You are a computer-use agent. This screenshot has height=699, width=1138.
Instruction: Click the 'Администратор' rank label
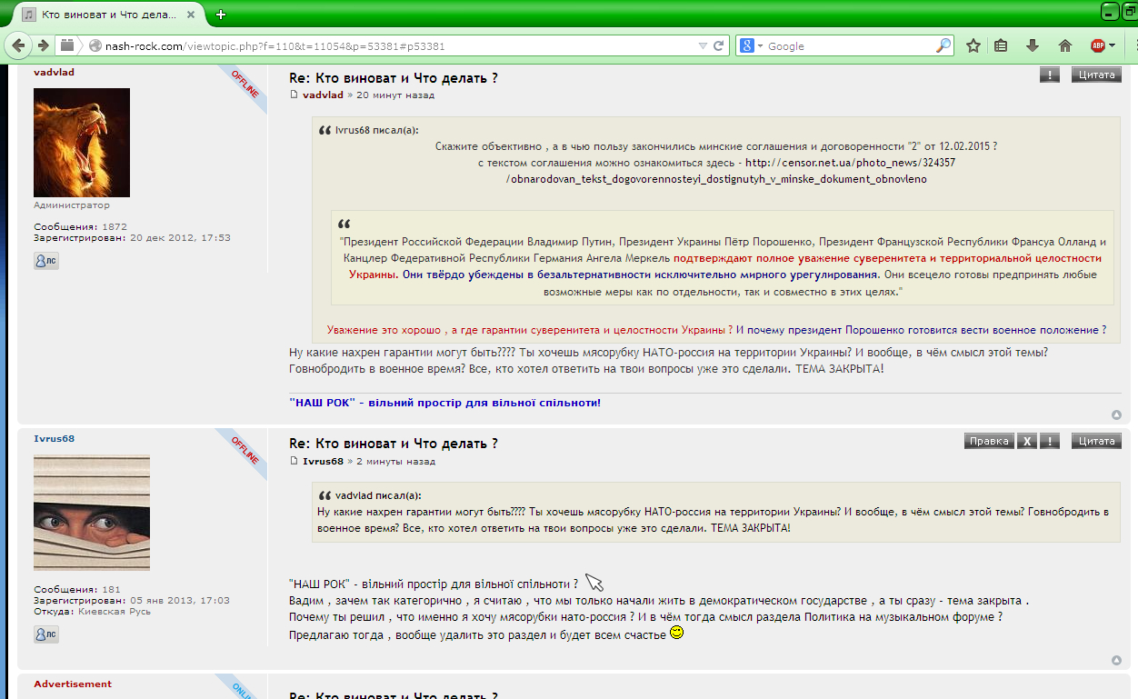pos(72,205)
